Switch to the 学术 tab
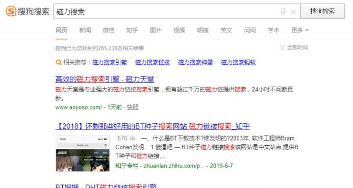This screenshot has width=353, height=188. pos(273,30)
